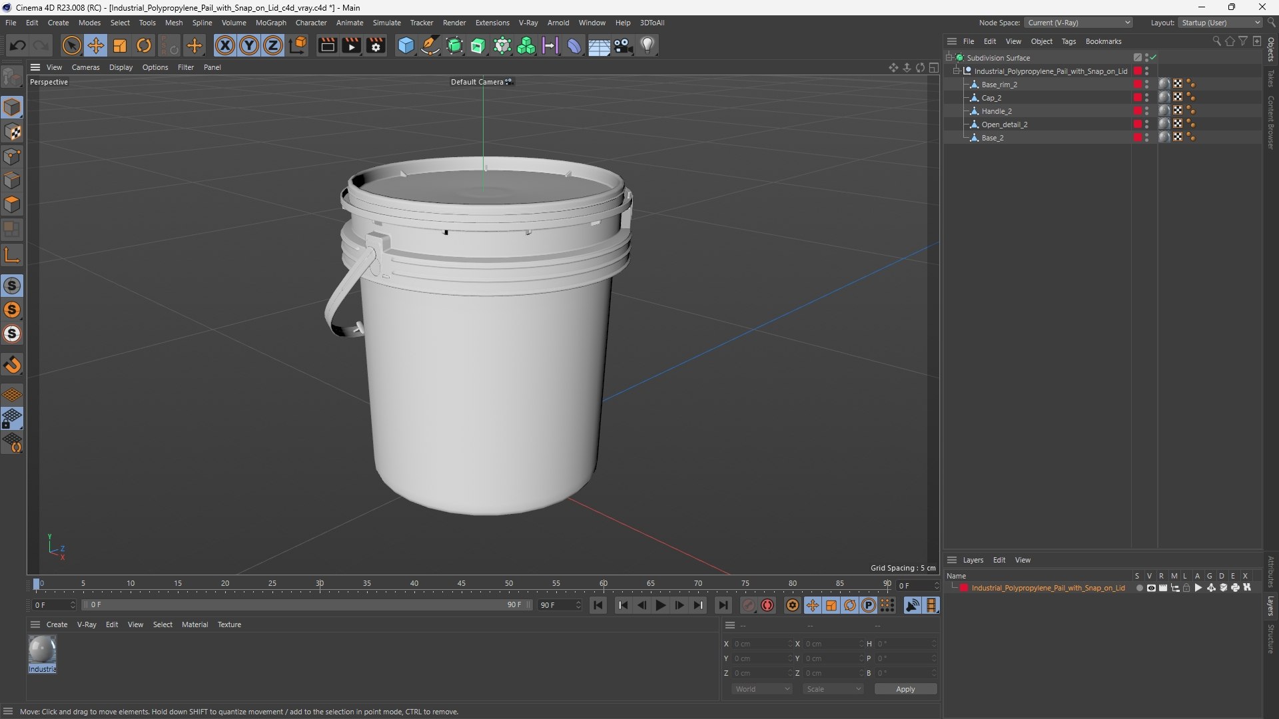The height and width of the screenshot is (719, 1279).
Task: Toggle Subdivision Surface enable checkmark
Action: click(x=1154, y=58)
